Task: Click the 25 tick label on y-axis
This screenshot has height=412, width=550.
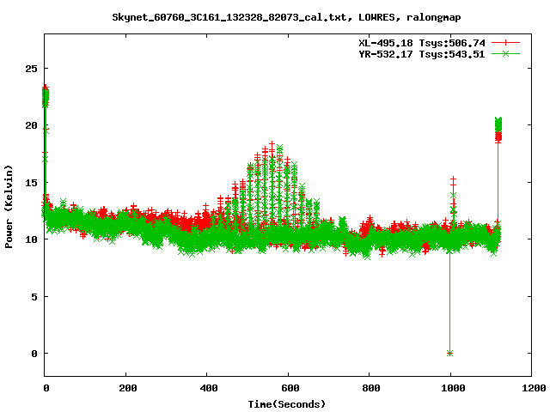Action: pos(32,68)
